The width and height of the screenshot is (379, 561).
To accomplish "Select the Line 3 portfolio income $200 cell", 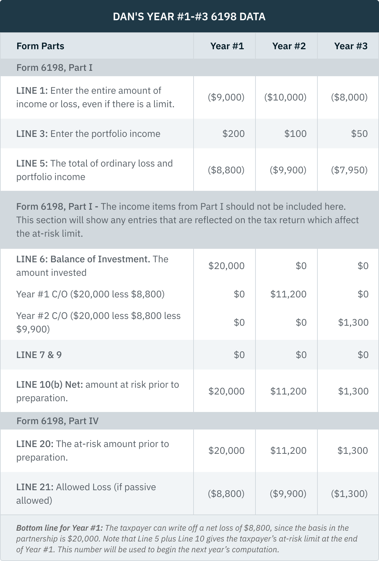I will click(x=234, y=134).
